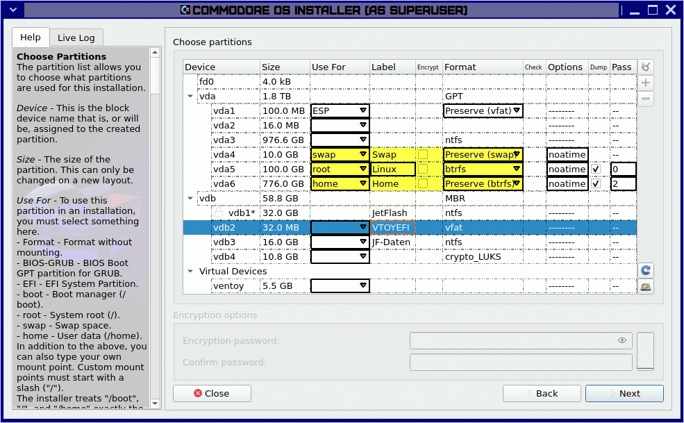Viewport: 684px width, 423px height.
Task: Refresh the partition list with the reload icon
Action: [x=646, y=270]
